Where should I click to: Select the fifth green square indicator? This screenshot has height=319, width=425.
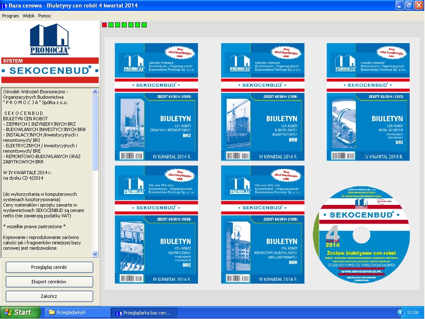point(138,25)
